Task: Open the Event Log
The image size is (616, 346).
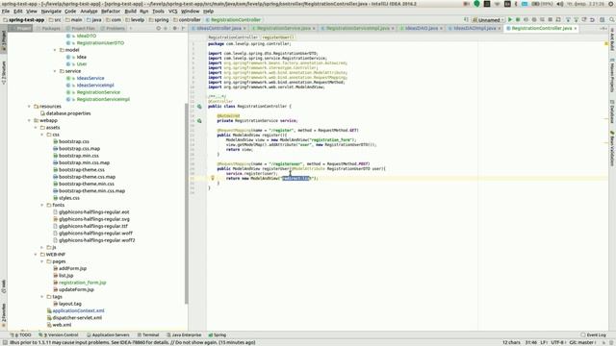Action: point(594,335)
